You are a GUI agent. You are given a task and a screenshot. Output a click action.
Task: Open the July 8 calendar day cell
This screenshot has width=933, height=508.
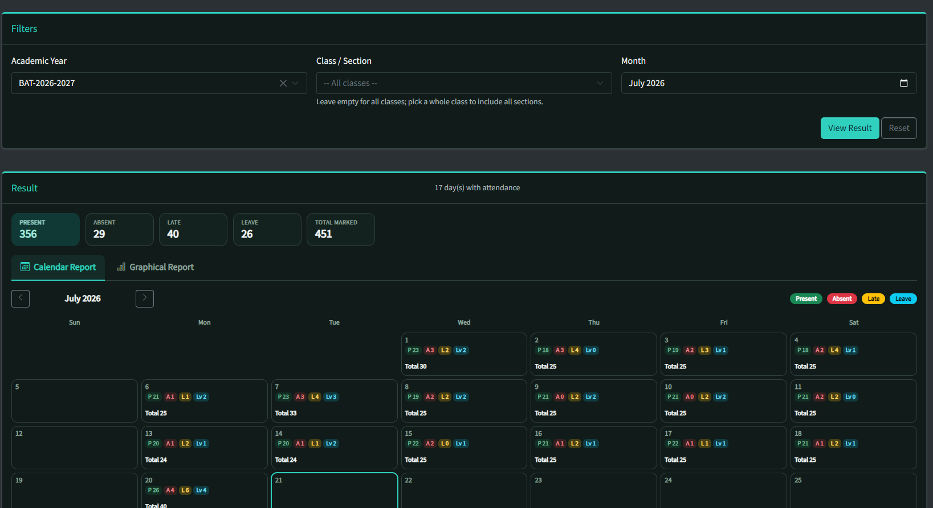[x=464, y=401]
